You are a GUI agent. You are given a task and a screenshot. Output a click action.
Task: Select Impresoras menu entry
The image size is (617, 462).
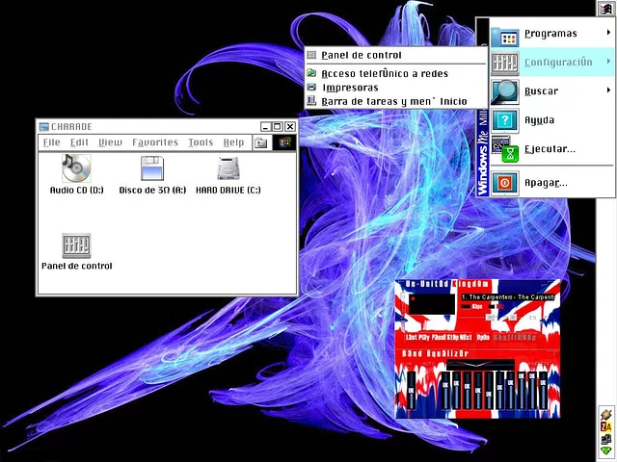click(350, 88)
